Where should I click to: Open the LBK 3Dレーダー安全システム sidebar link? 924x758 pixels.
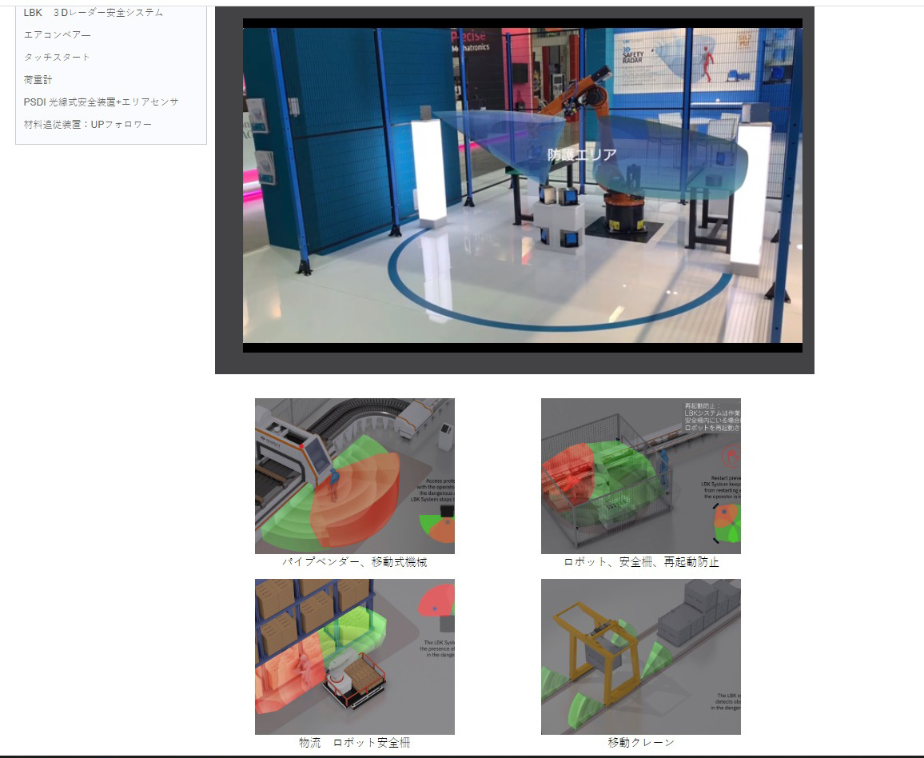(x=94, y=13)
